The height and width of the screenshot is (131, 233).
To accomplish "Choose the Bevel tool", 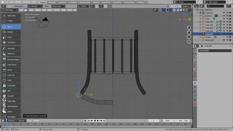I will pos(11,70).
